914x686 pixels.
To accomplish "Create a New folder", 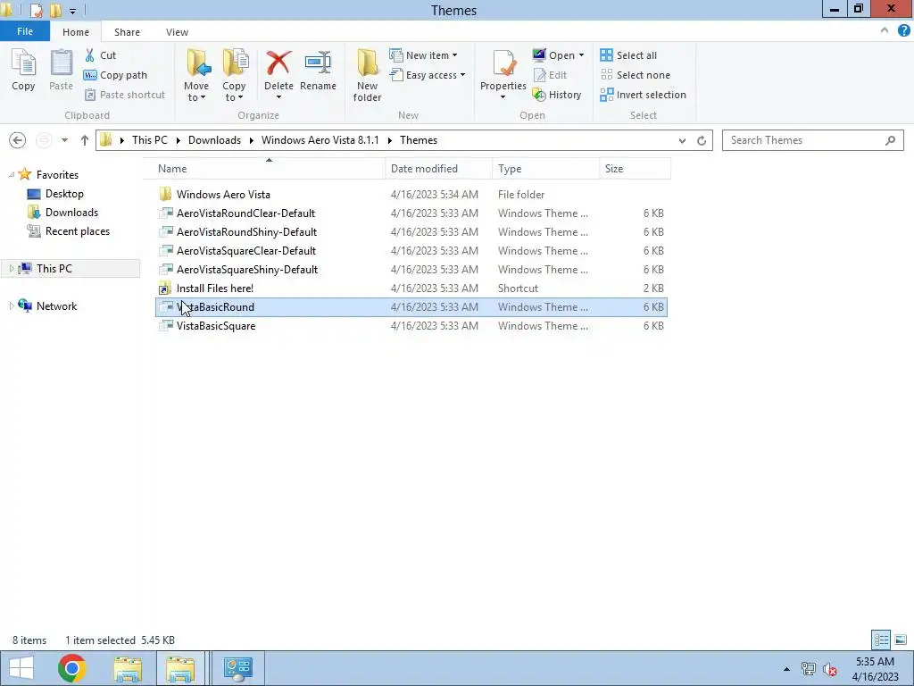I will [x=367, y=75].
